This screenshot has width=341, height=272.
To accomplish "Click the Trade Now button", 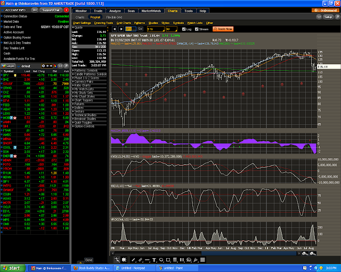I will pyautogui.click(x=223, y=29).
